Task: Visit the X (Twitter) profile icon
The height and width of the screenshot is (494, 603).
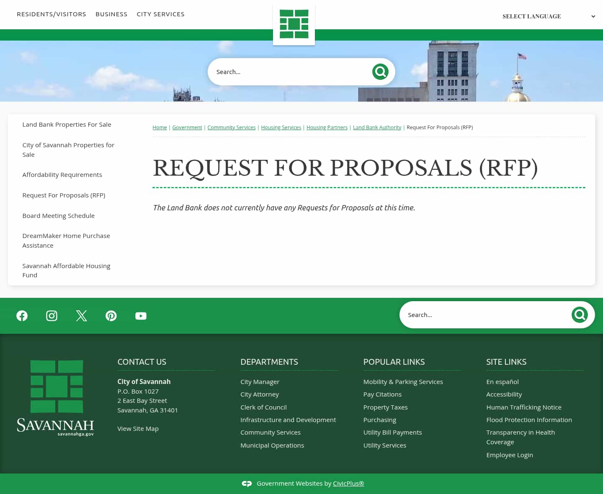Action: pyautogui.click(x=81, y=316)
